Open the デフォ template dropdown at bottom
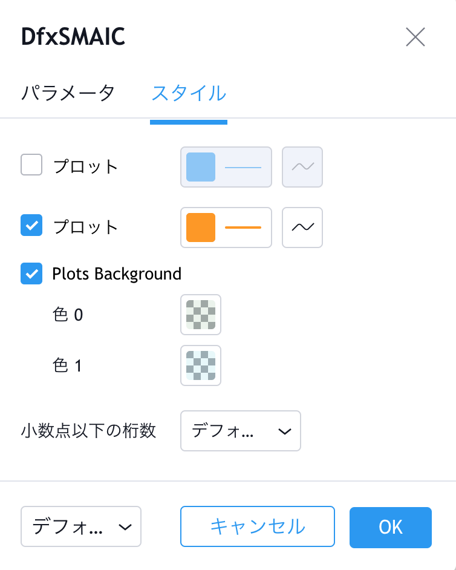Screen dimensions: 456x570 tap(81, 526)
